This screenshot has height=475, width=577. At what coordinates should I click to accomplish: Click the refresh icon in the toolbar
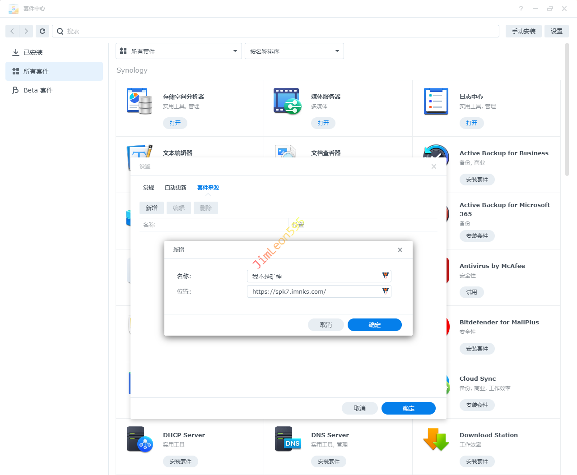click(42, 31)
